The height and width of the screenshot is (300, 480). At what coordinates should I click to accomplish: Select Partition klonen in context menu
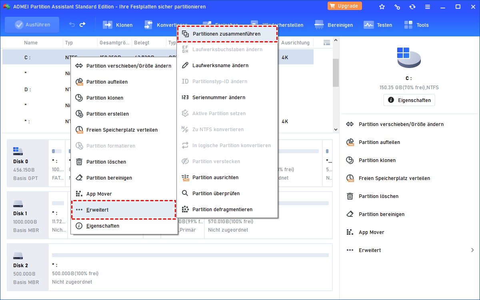(124, 98)
